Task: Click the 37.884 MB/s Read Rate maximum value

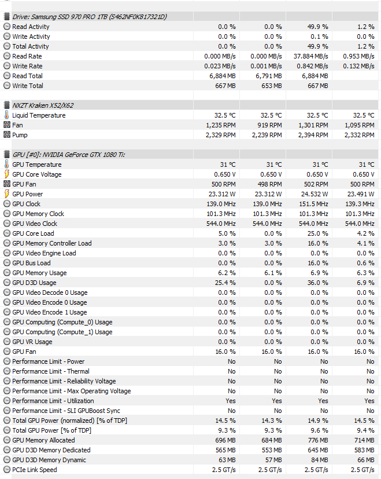Action: (x=311, y=56)
